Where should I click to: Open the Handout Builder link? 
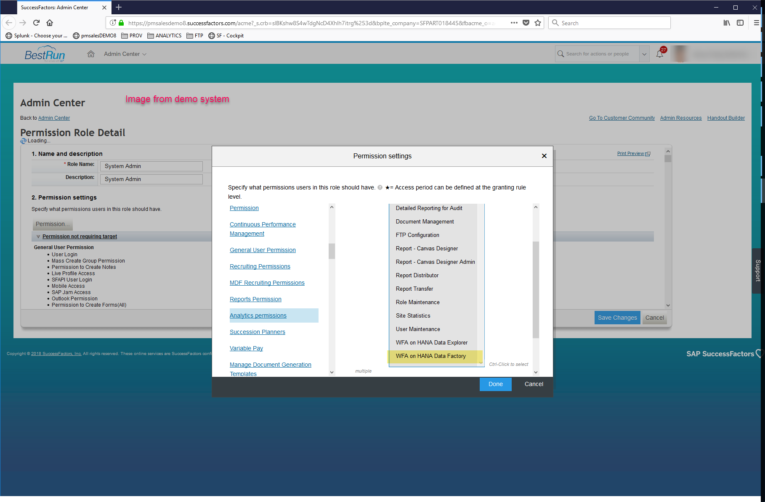point(726,118)
